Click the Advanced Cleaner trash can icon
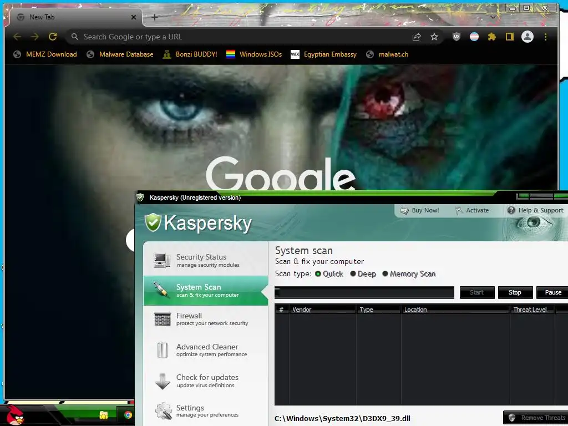 tap(163, 350)
